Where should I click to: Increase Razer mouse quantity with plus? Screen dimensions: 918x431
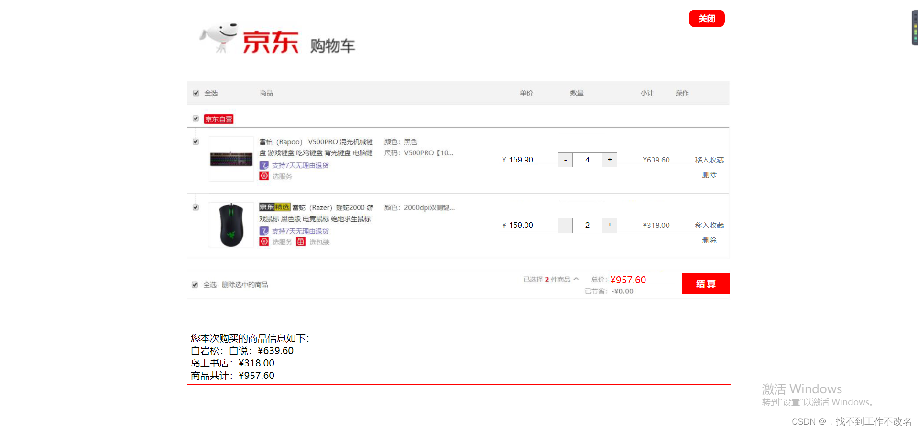pyautogui.click(x=610, y=226)
